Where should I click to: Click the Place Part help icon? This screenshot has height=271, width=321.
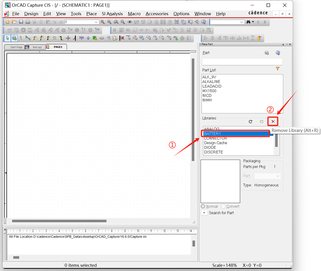278,53
